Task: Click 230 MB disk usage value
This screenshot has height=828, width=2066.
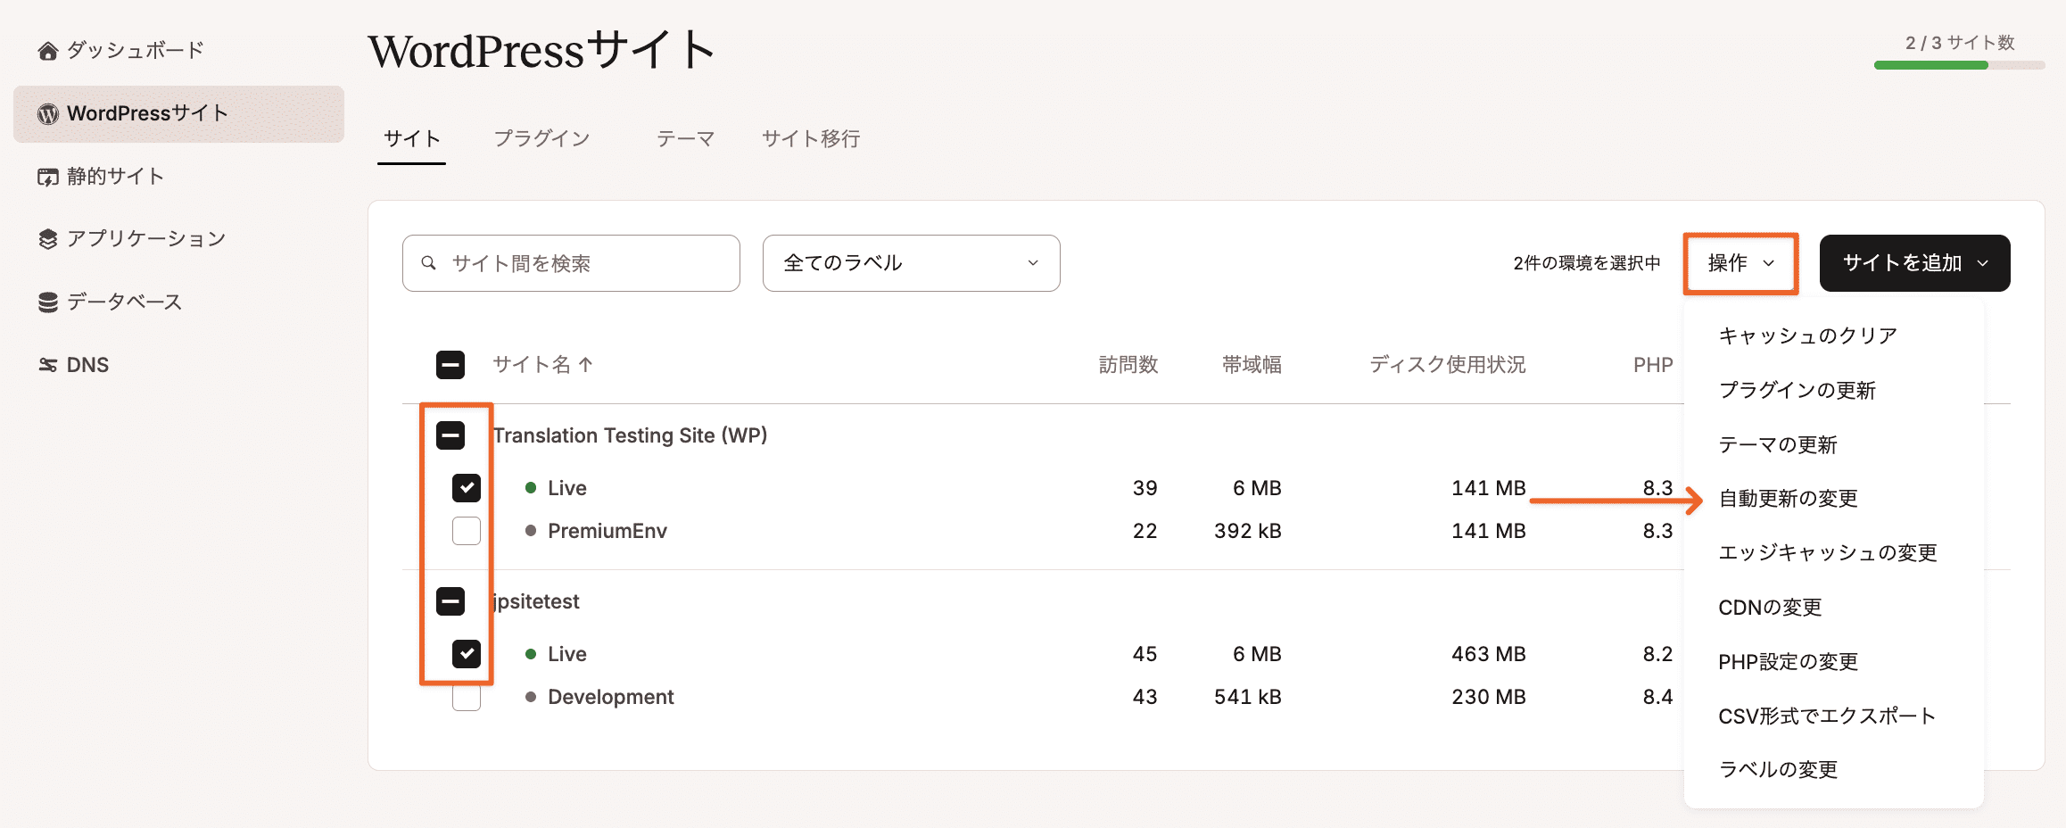Action: point(1488,697)
